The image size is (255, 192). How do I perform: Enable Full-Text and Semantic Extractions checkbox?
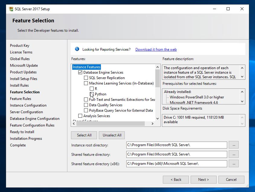point(86,99)
